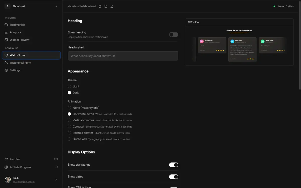The image size is (301, 188).
Task: Toggle the Show star ratings switch
Action: (174, 165)
